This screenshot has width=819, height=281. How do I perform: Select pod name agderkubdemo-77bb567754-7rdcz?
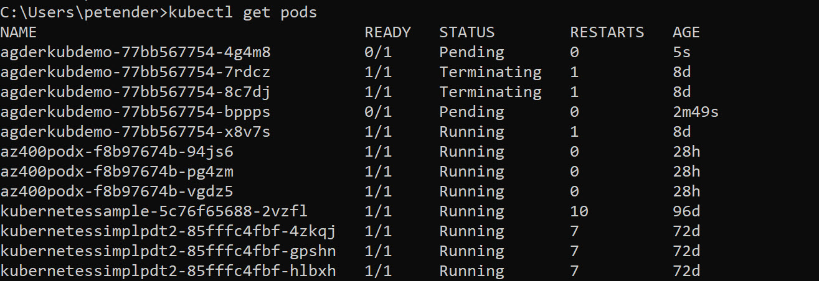click(x=135, y=72)
